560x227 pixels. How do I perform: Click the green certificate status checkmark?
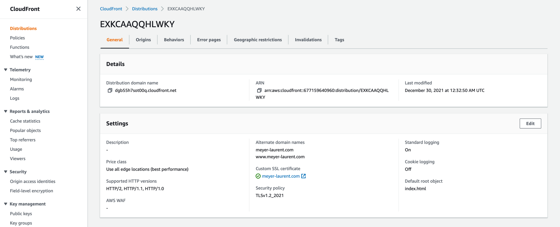pos(258,176)
